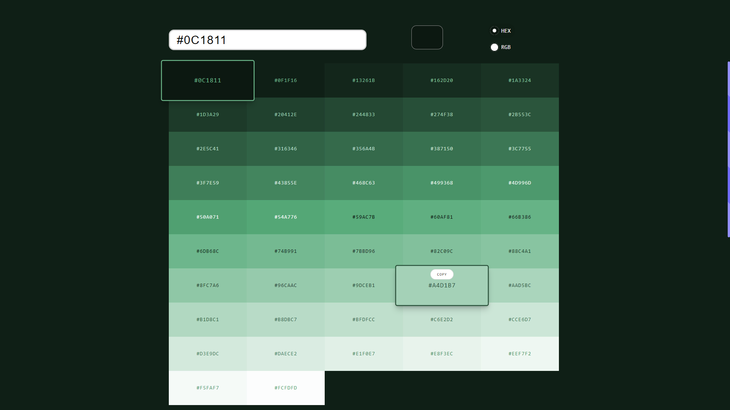Select the #468C63 swatch
The image size is (730, 410).
point(364,183)
